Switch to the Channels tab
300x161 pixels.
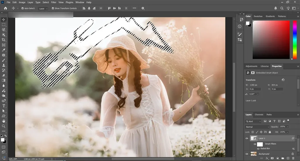click(x=259, y=114)
